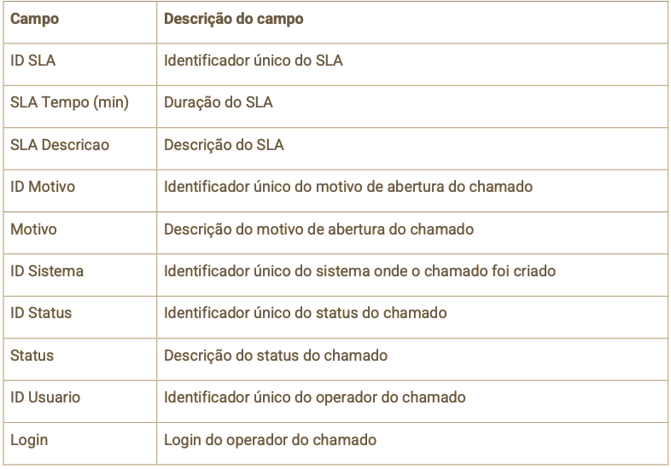Viewport: 671px width, 469px height.
Task: Select the 'SLA Tempo (min)' field cell
Action: click(x=80, y=107)
